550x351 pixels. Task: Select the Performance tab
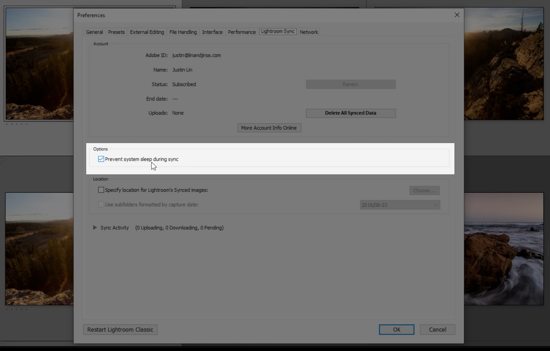(x=241, y=32)
